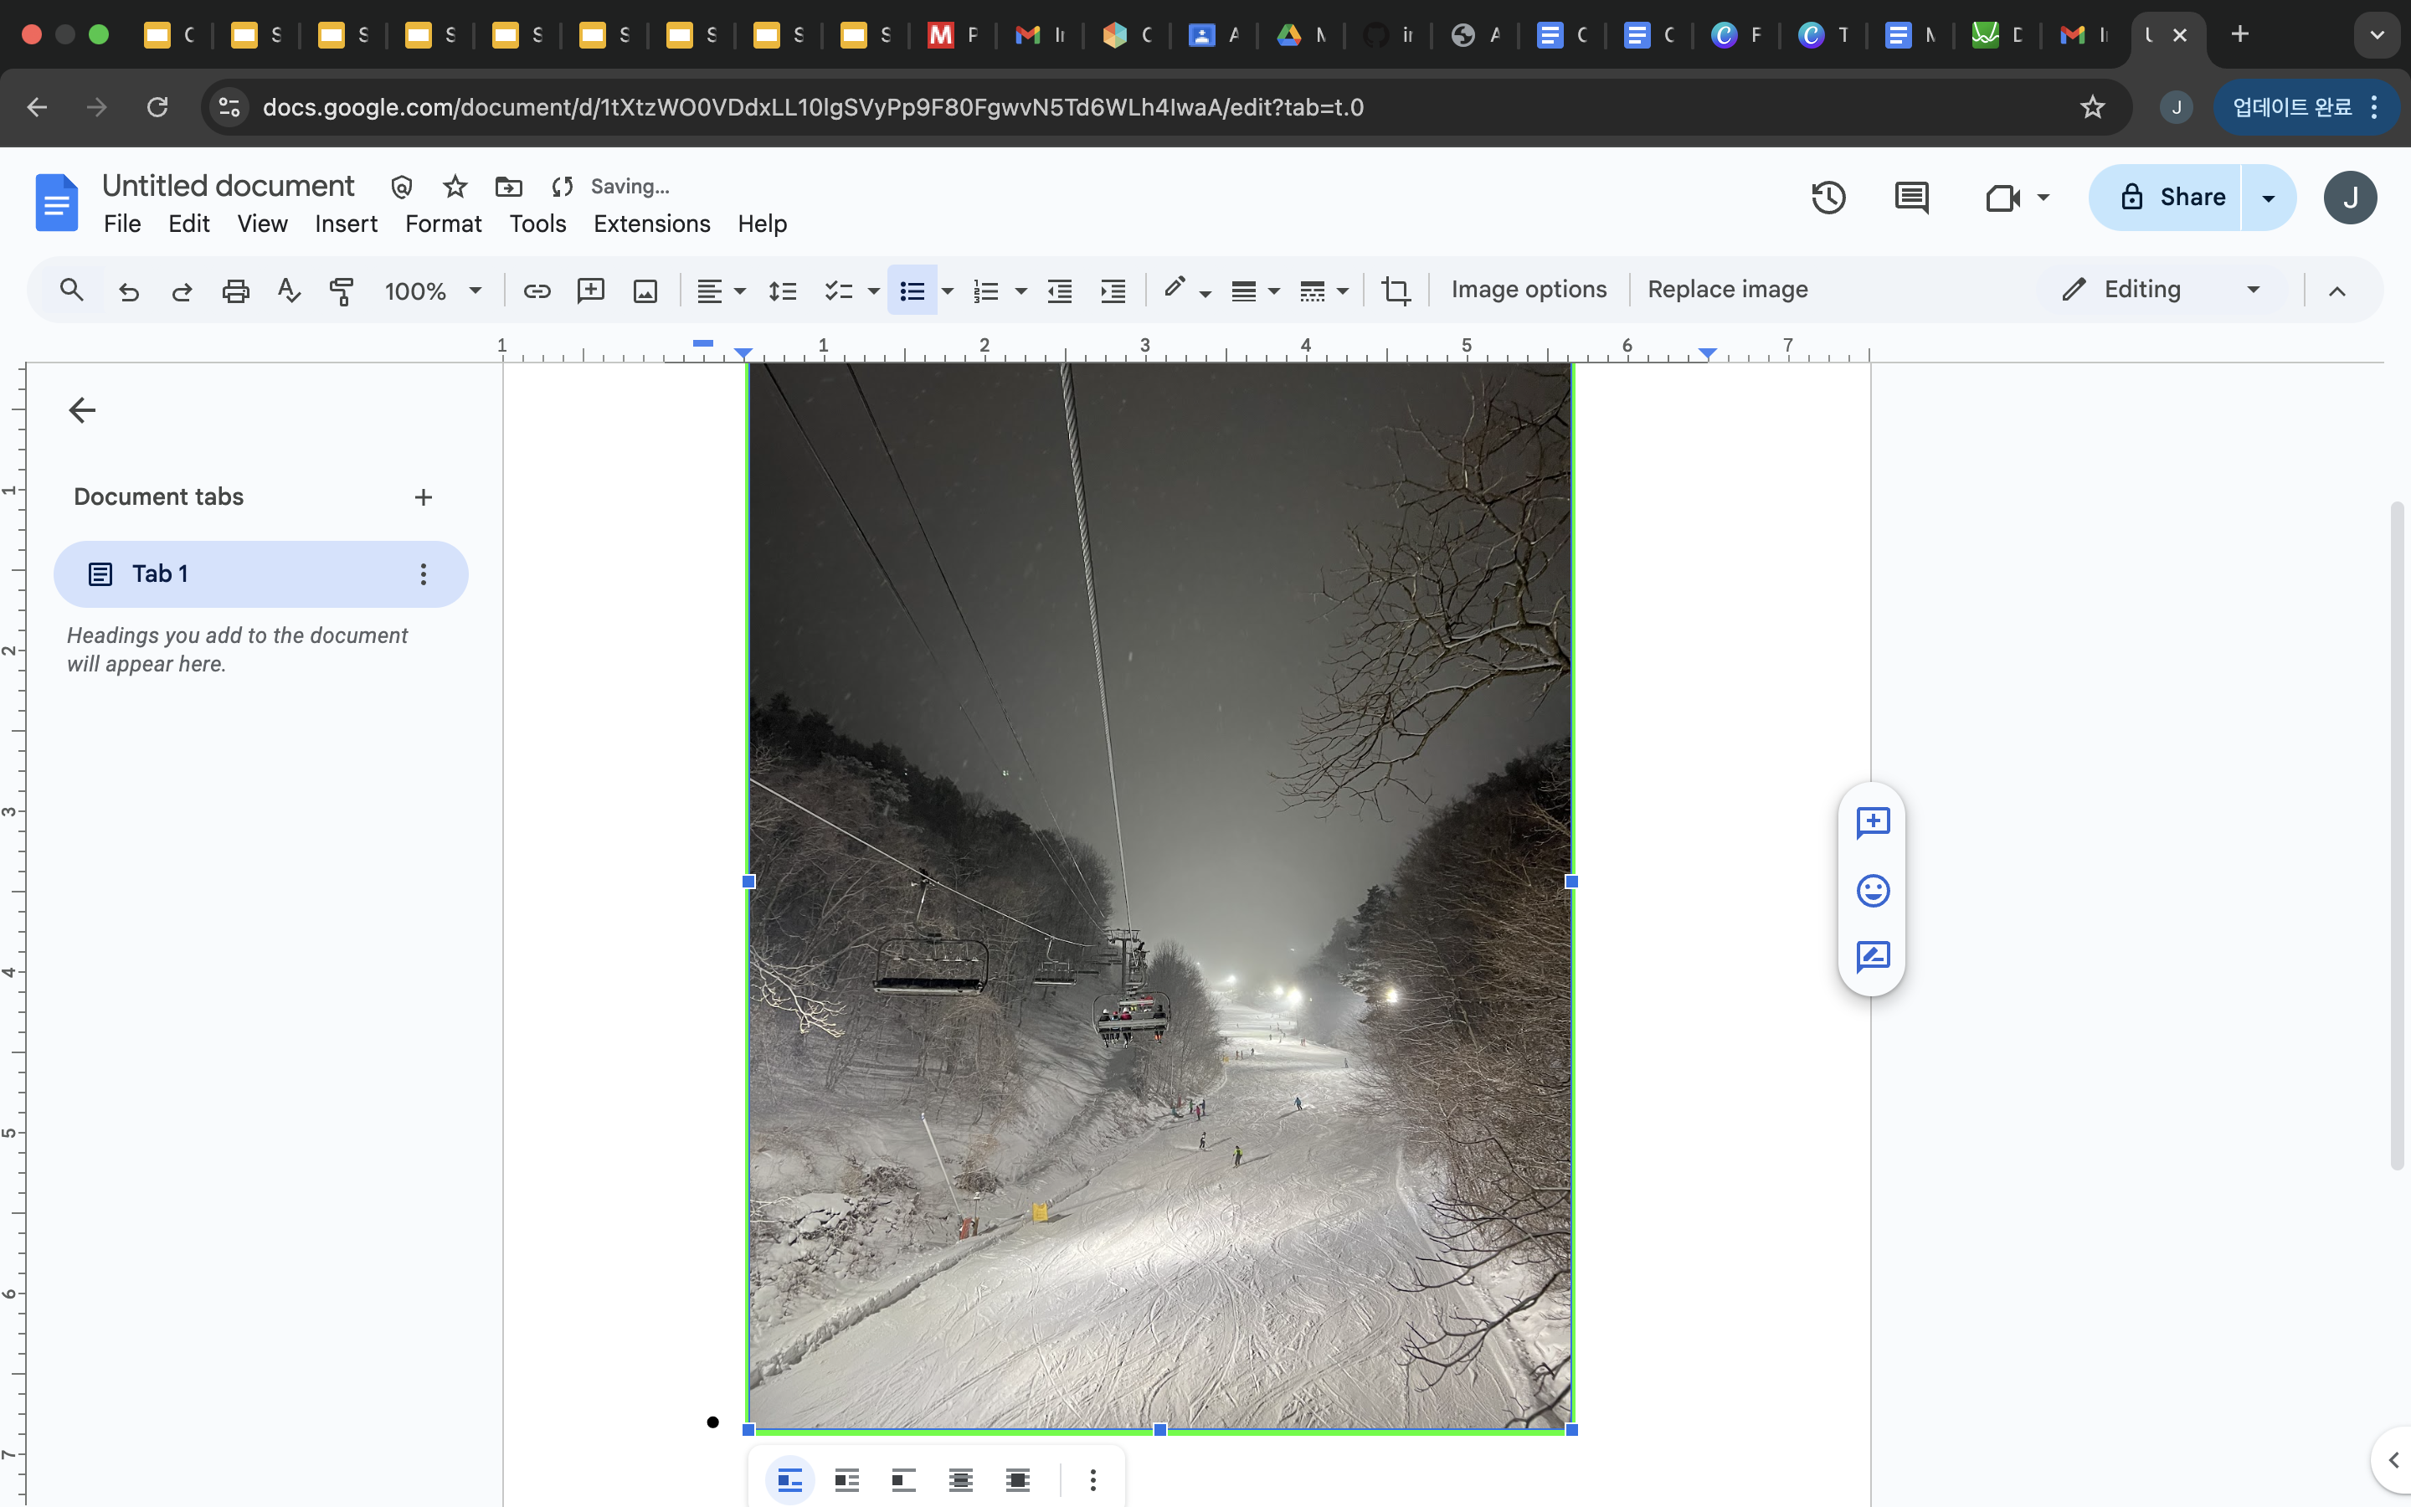Viewport: 2411px width, 1507px height.
Task: Open version history clock icon
Action: 1828,198
